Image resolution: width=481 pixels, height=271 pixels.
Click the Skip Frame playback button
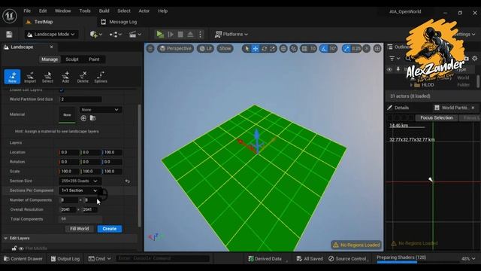pos(171,35)
